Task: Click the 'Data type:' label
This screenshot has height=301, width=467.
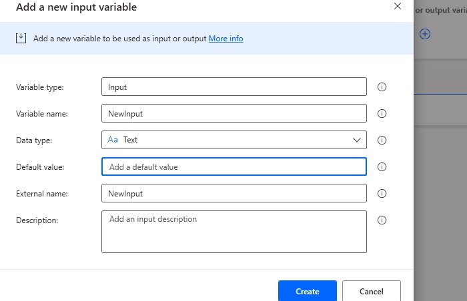Action: tap(34, 141)
